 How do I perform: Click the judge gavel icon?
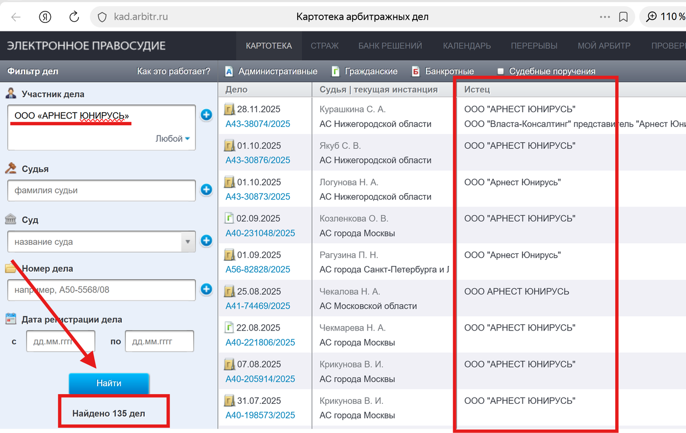[11, 168]
